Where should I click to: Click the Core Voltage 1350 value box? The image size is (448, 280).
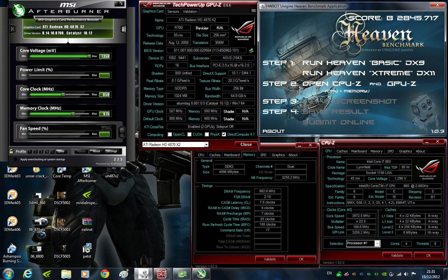click(105, 56)
